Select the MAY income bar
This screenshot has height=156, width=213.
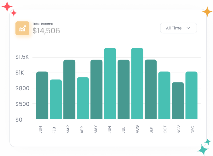(x=96, y=89)
